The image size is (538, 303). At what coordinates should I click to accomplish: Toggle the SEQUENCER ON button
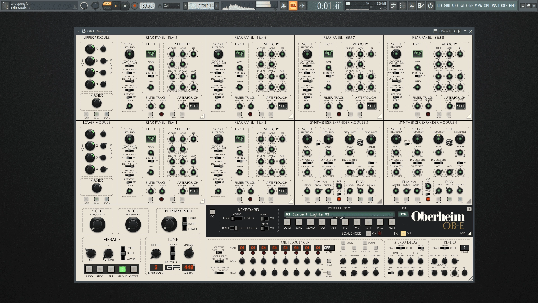[x=368, y=233]
